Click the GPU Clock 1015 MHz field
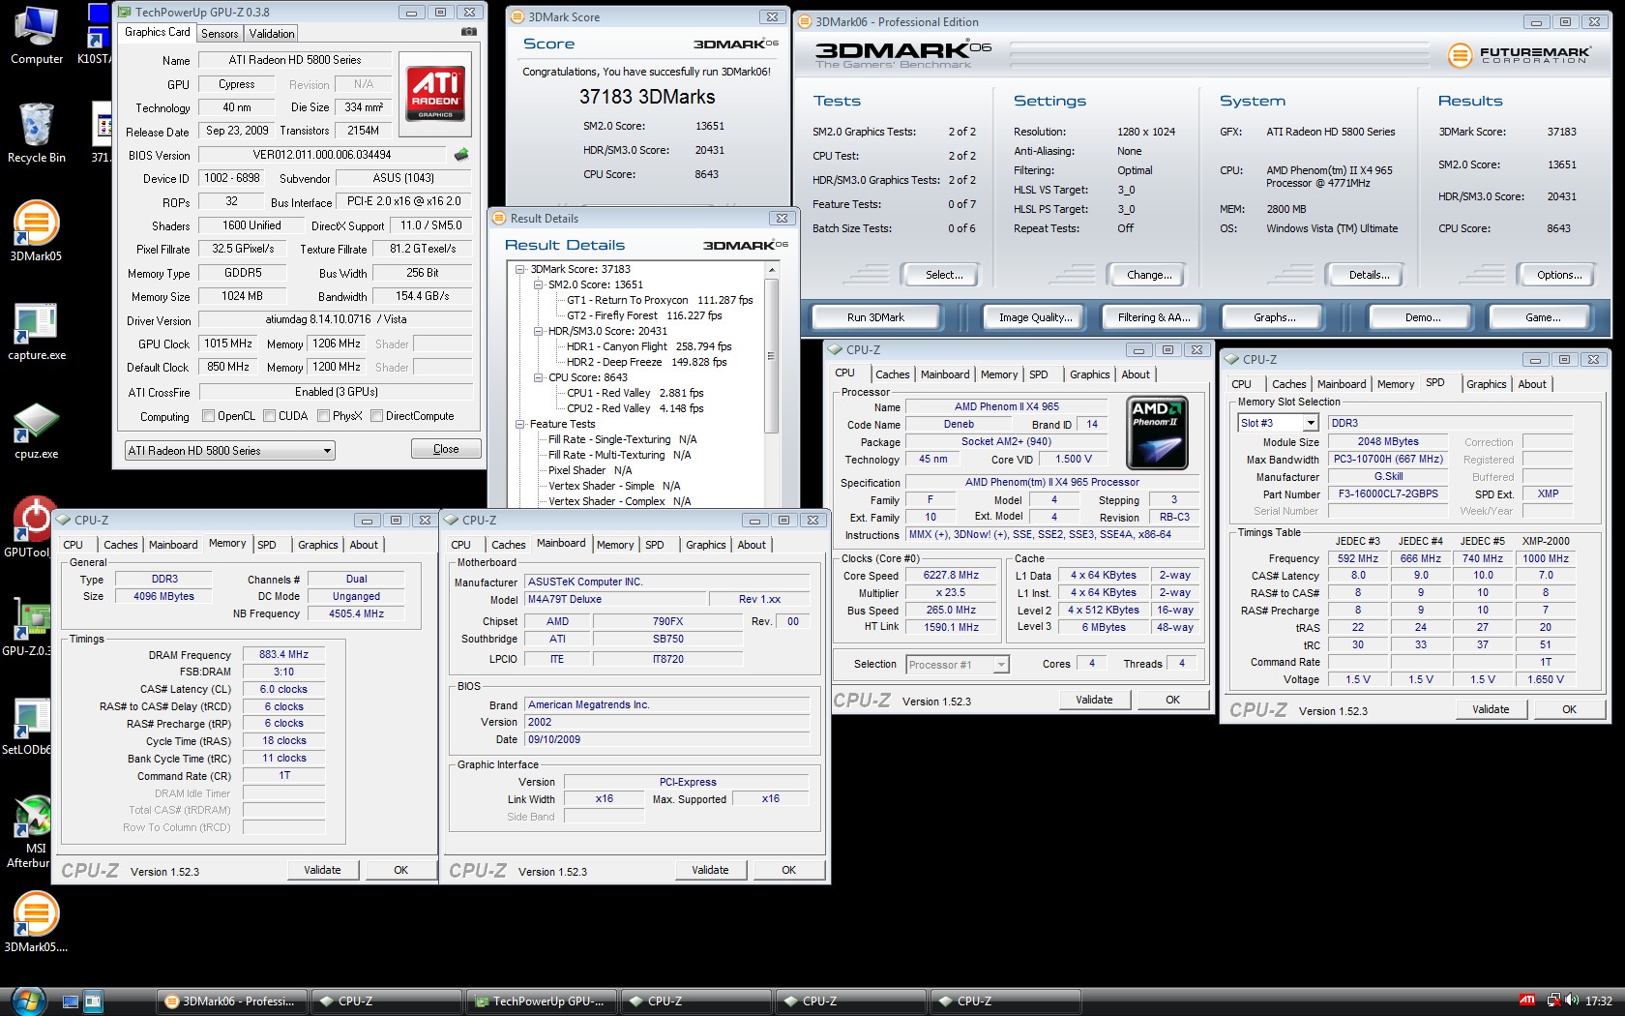This screenshot has height=1016, width=1625. [x=229, y=344]
